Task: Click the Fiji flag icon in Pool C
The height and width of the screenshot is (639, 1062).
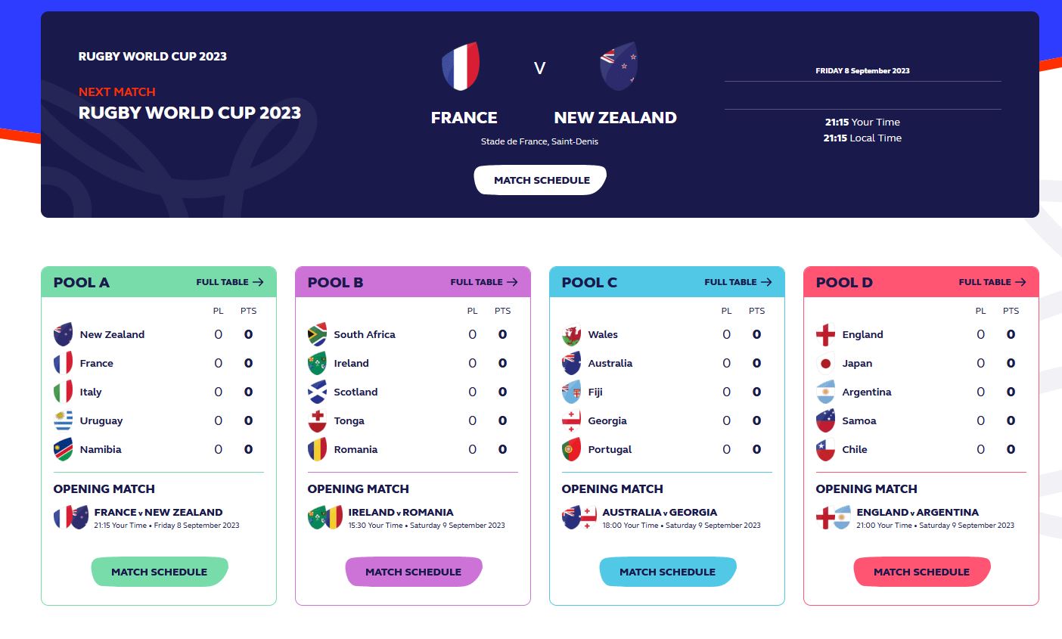Action: 571,392
